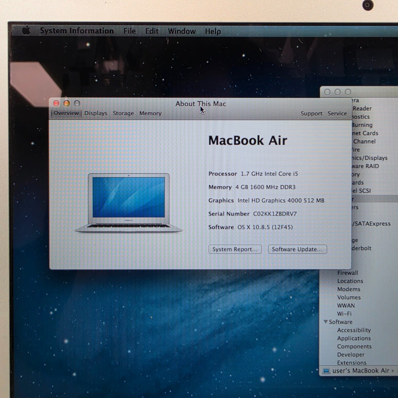The image size is (398, 398).
Task: Select Thunderbolt in System Information sidebar
Action: click(x=361, y=248)
